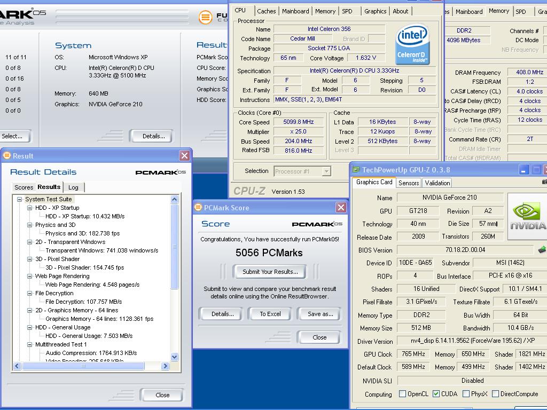The width and height of the screenshot is (547, 410).
Task: Click the PCMark Score title icon
Action: [198, 208]
